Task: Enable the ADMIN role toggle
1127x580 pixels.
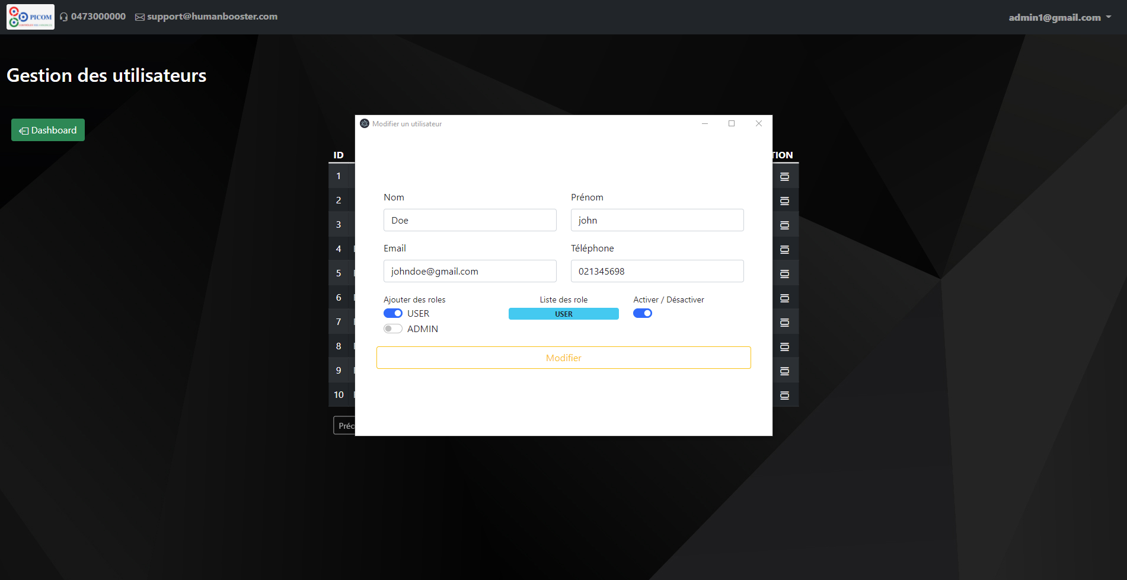Action: [393, 329]
